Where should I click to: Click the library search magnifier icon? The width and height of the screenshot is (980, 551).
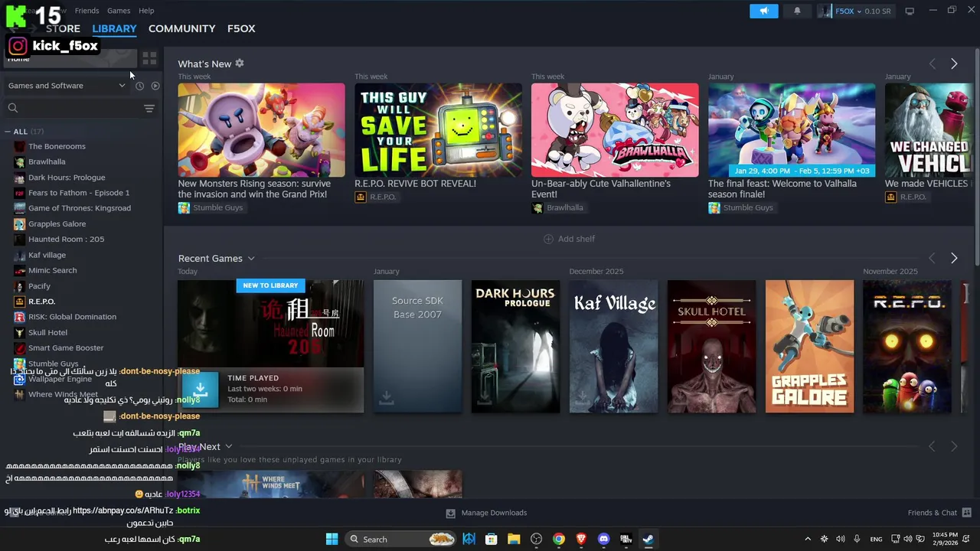13,108
